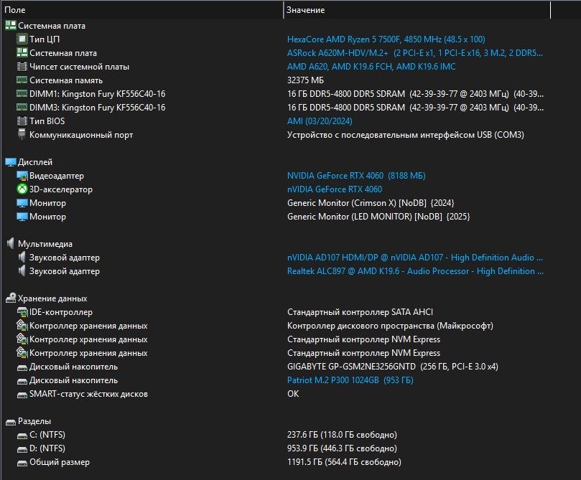The image size is (581, 480).
Task: Click the Коммуникационный порт plug icon
Action: (22, 135)
